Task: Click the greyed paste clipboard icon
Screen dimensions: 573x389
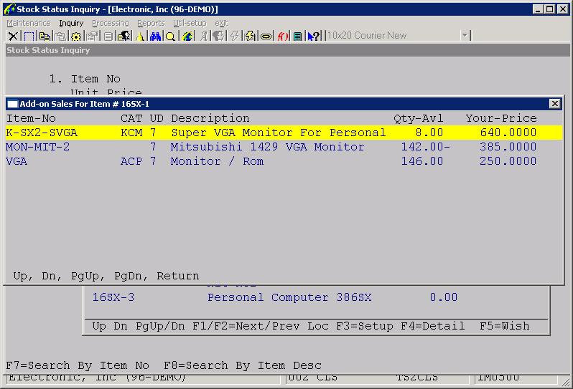Action: [x=60, y=36]
